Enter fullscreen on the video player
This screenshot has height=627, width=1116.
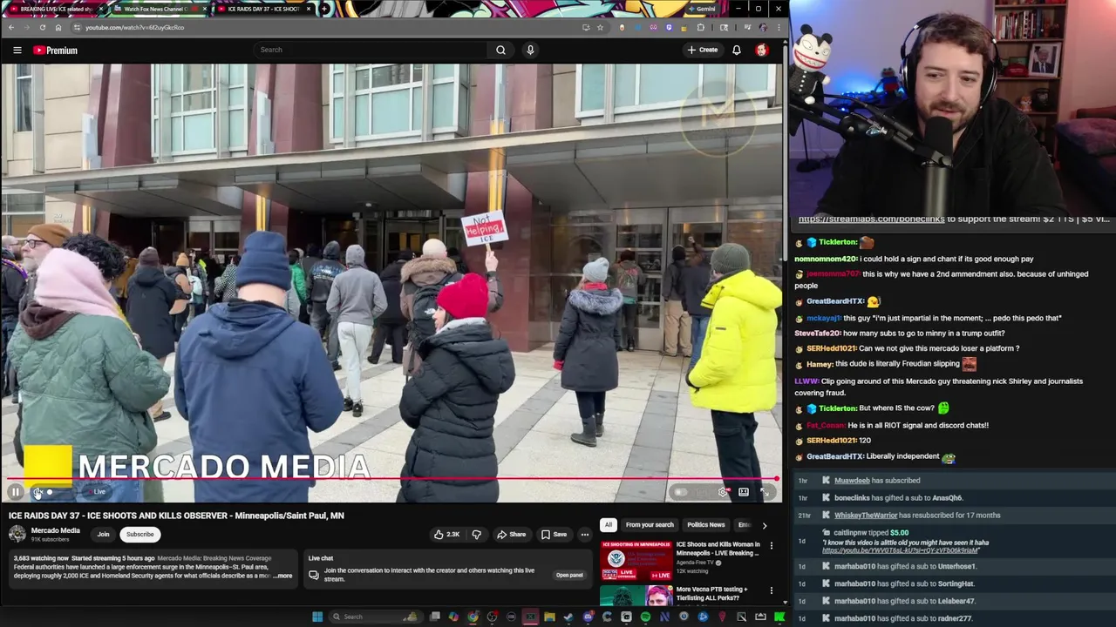click(765, 492)
